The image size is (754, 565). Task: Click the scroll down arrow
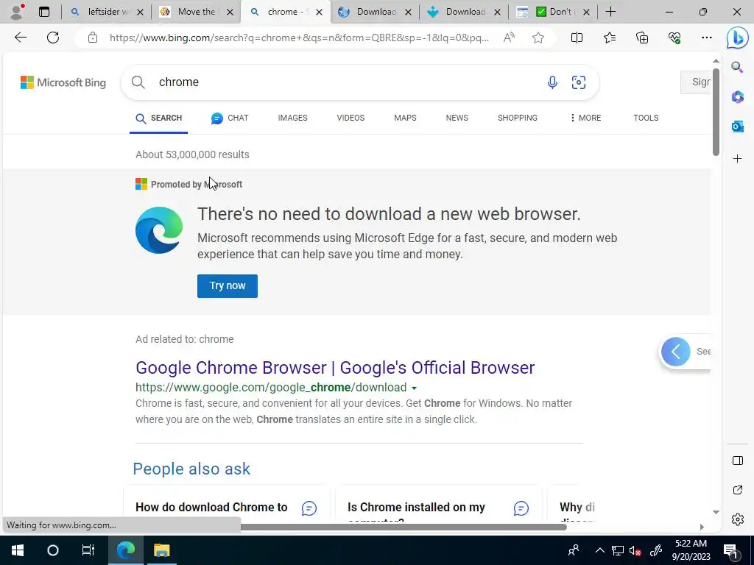click(x=716, y=512)
